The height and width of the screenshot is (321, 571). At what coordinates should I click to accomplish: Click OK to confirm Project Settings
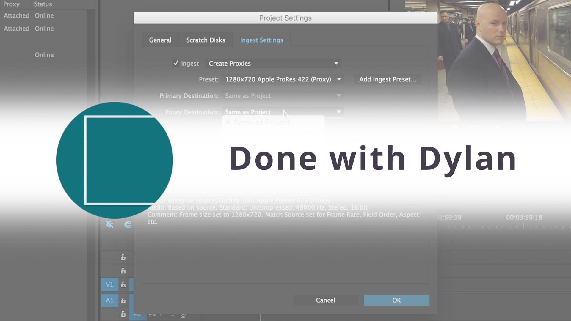point(396,300)
